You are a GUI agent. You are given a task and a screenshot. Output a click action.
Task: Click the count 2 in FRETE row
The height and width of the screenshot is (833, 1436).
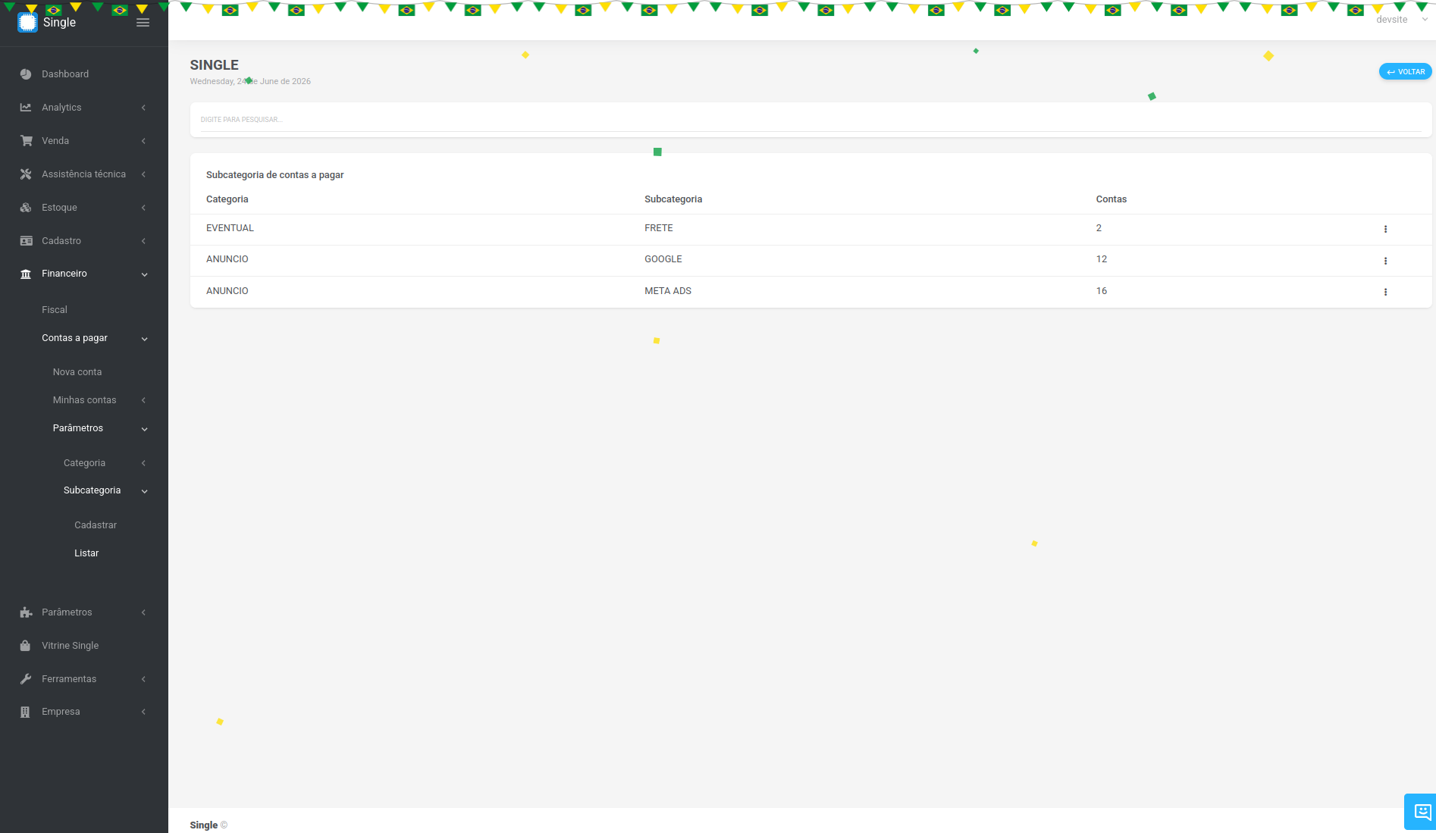pos(1099,228)
